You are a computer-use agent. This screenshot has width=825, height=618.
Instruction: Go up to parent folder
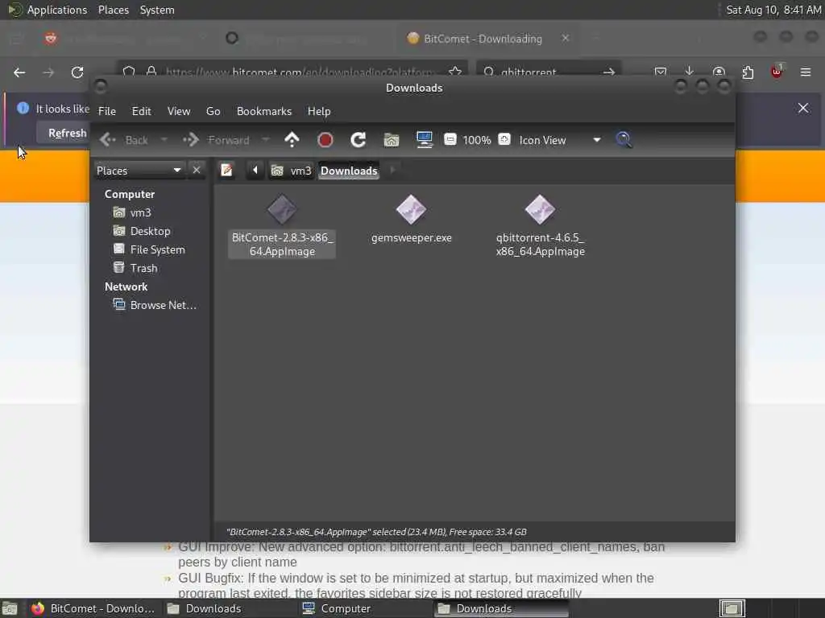[x=292, y=140]
